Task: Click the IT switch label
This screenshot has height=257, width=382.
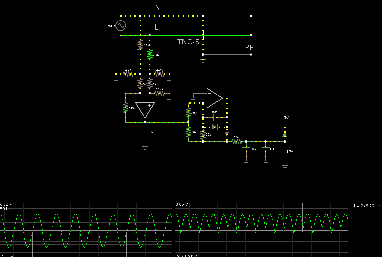Action: pyautogui.click(x=212, y=40)
